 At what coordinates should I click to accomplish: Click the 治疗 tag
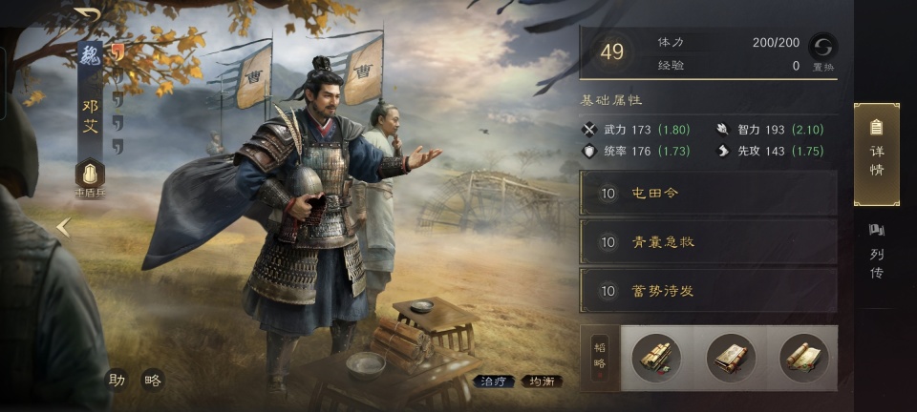point(494,381)
